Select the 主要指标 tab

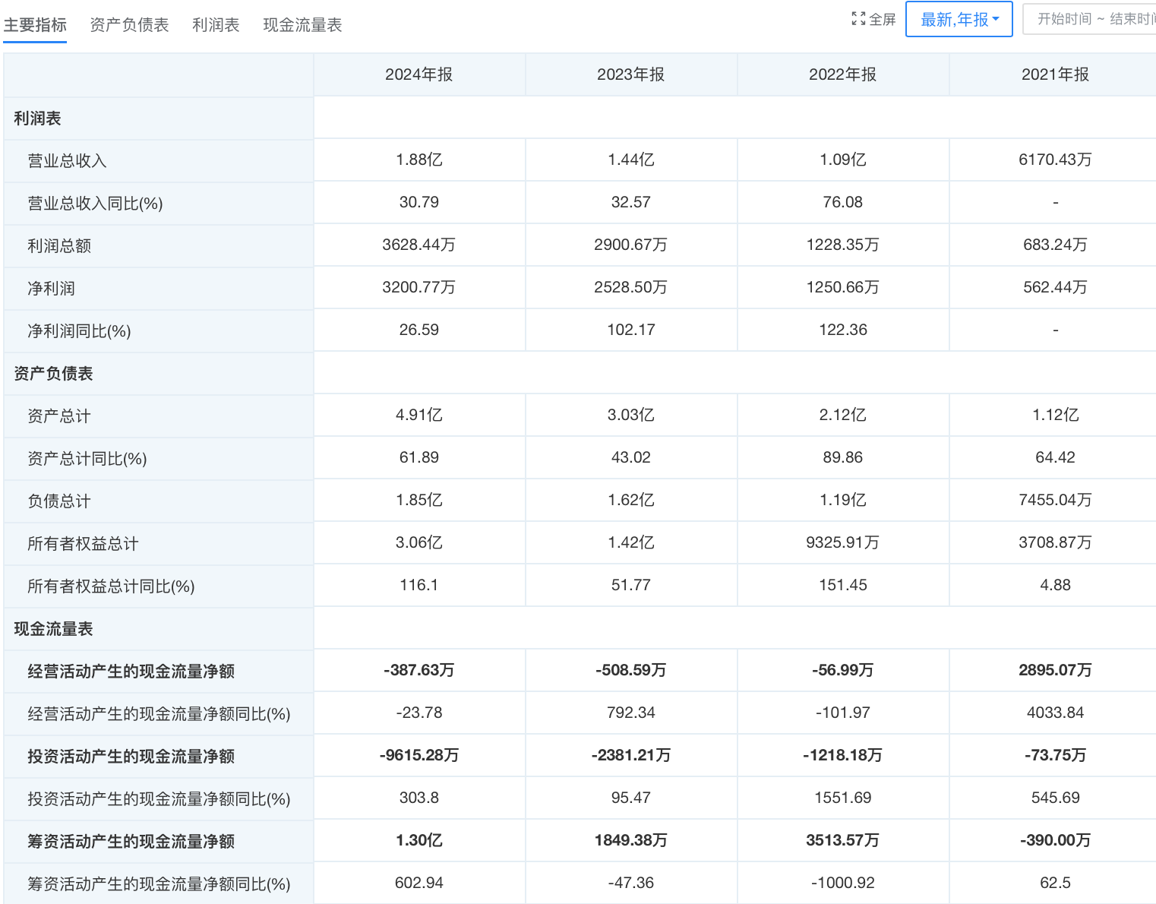35,25
